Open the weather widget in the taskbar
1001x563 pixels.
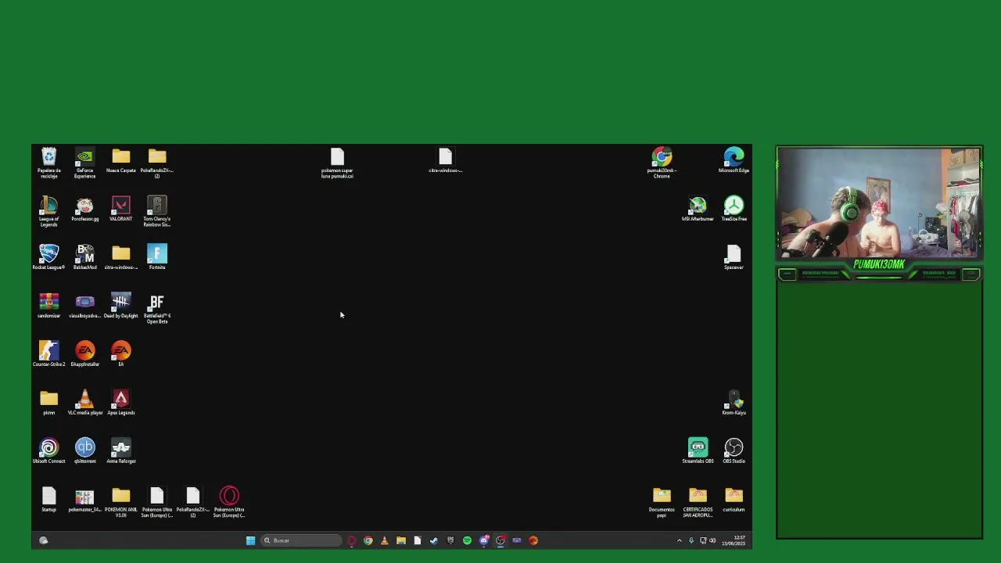tap(44, 540)
